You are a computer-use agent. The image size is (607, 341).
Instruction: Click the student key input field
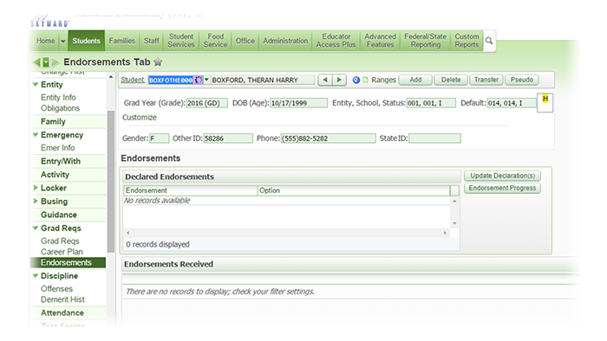point(175,80)
